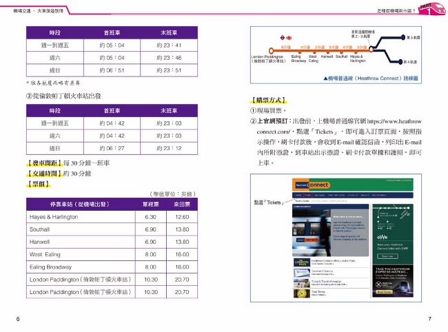Click the heading ②從倫敦帕丁頓火車站出發

tap(63, 96)
